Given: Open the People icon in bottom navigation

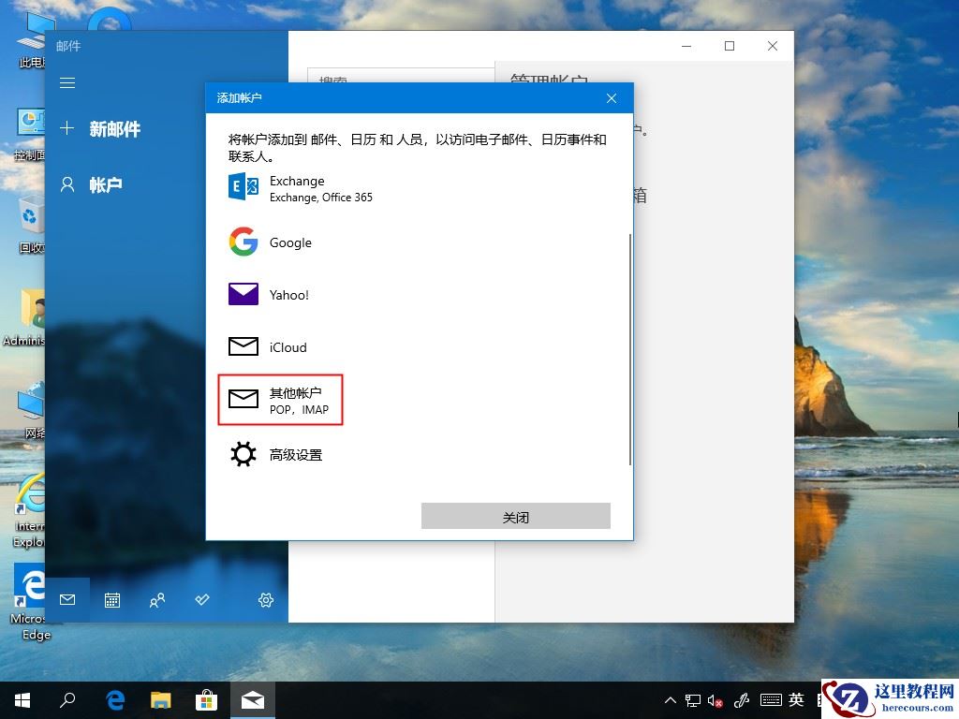Looking at the screenshot, I should point(156,599).
